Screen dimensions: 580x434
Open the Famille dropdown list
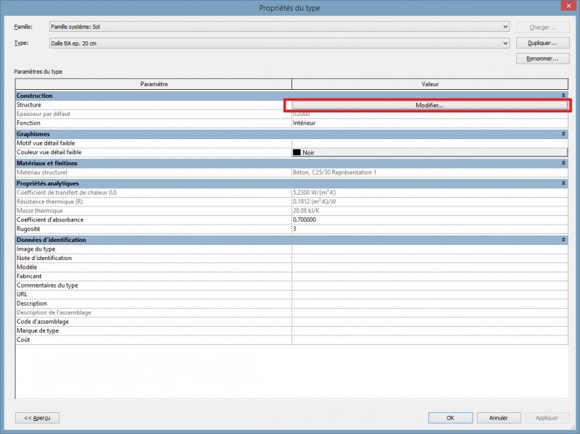(279, 27)
